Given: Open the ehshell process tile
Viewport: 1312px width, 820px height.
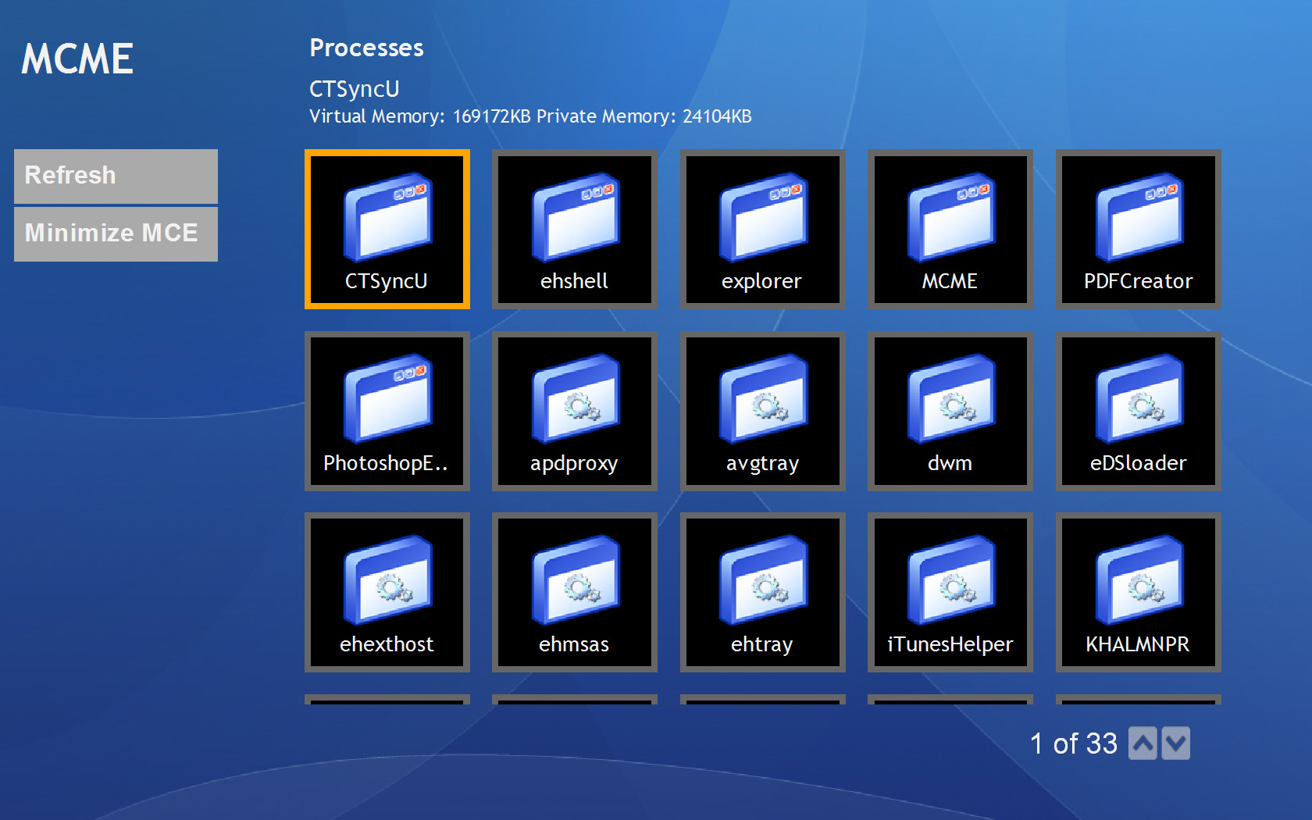Looking at the screenshot, I should [574, 229].
